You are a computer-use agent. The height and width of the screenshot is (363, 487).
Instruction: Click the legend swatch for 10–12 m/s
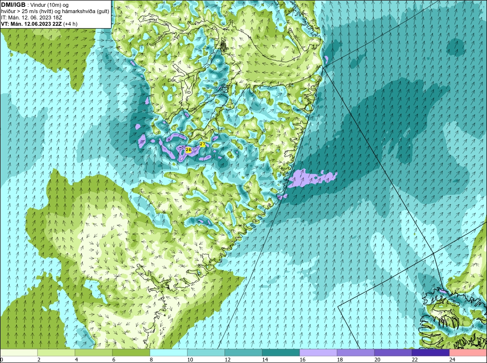[206, 353]
